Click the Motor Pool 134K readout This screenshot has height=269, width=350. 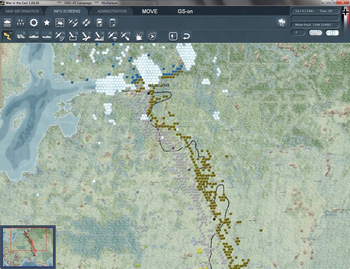(315, 25)
